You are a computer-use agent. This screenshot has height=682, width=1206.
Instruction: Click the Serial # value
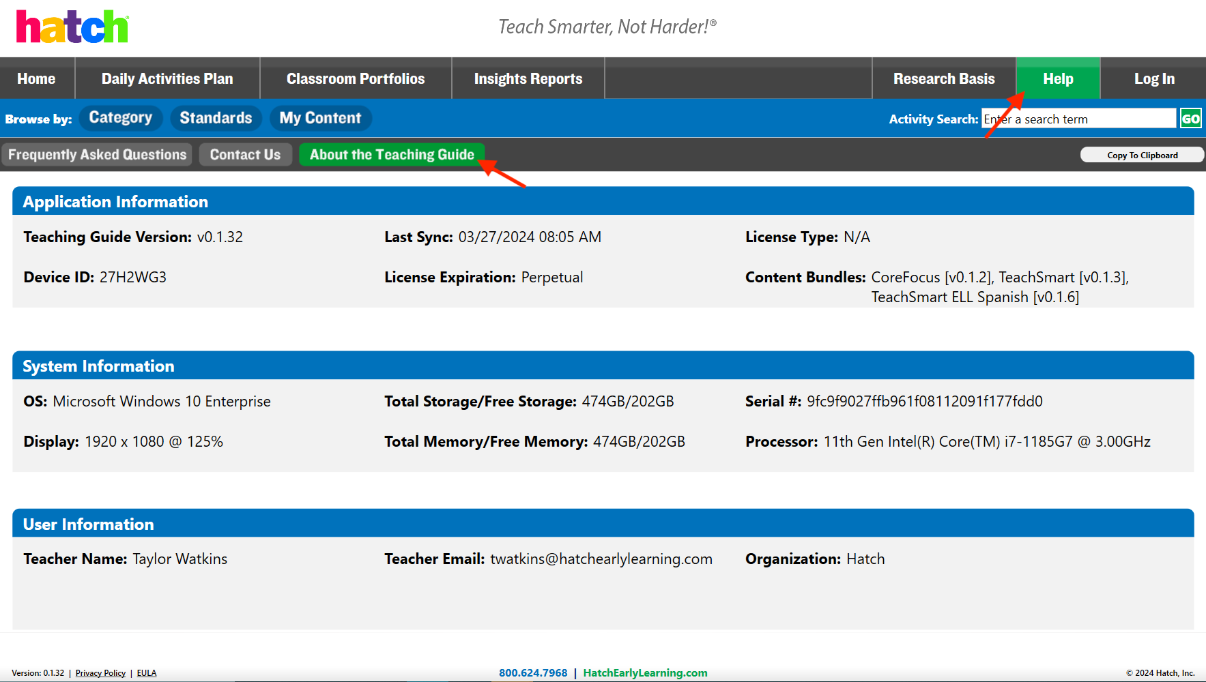(925, 402)
